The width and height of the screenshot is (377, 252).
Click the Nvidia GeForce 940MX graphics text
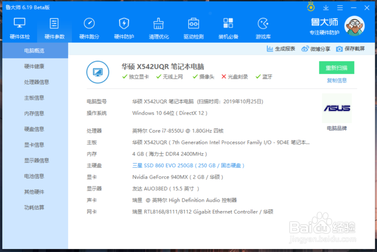click(x=178, y=177)
